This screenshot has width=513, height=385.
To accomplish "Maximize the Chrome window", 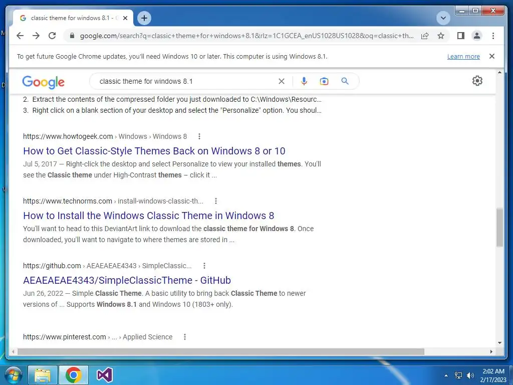I will click(475, 11).
